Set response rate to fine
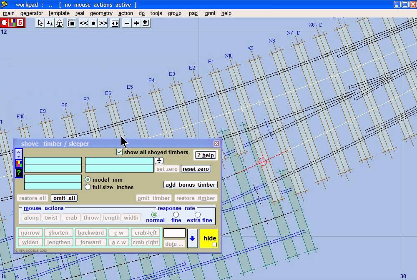417x280 pixels. click(x=176, y=215)
